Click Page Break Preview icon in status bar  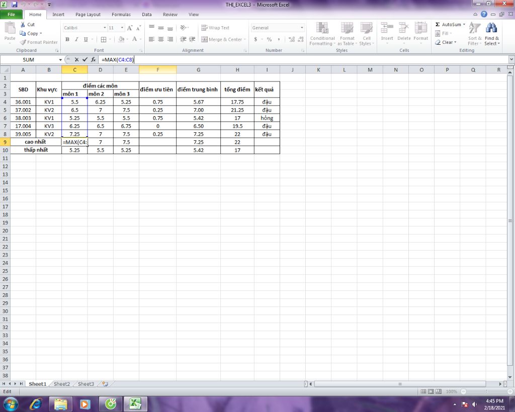point(438,391)
